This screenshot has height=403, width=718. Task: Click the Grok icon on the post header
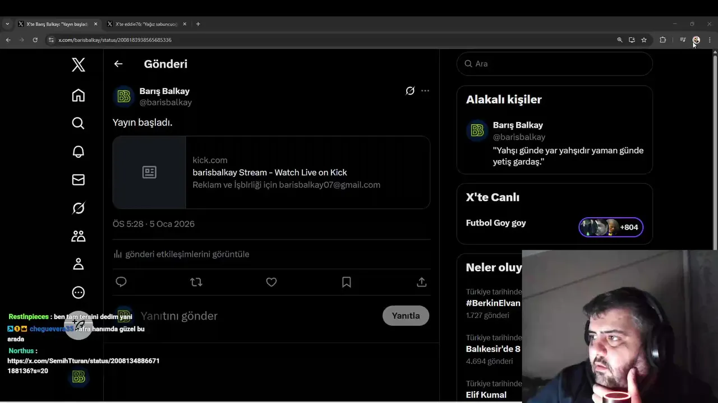pos(410,91)
